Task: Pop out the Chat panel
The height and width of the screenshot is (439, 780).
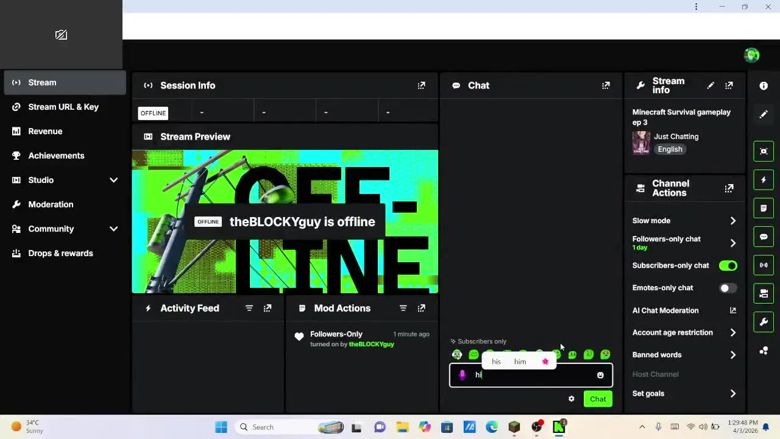Action: 606,85
